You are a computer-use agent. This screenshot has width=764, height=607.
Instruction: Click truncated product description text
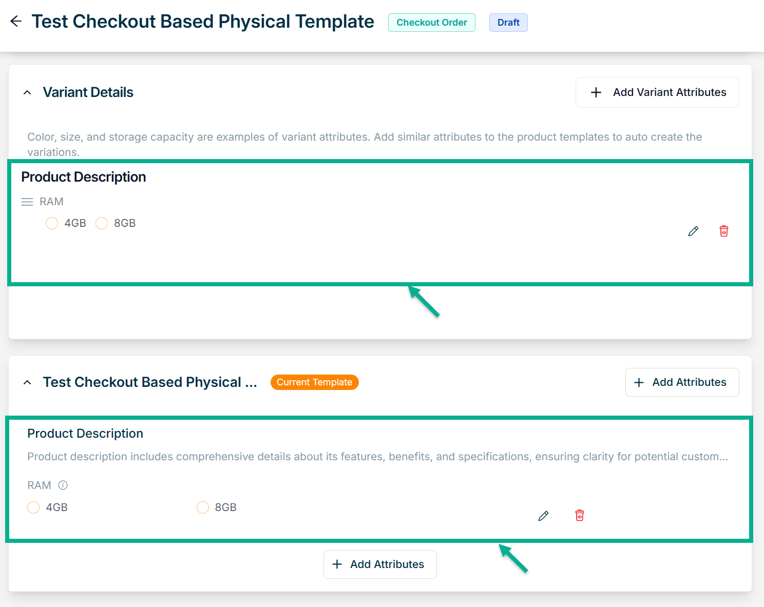(377, 457)
